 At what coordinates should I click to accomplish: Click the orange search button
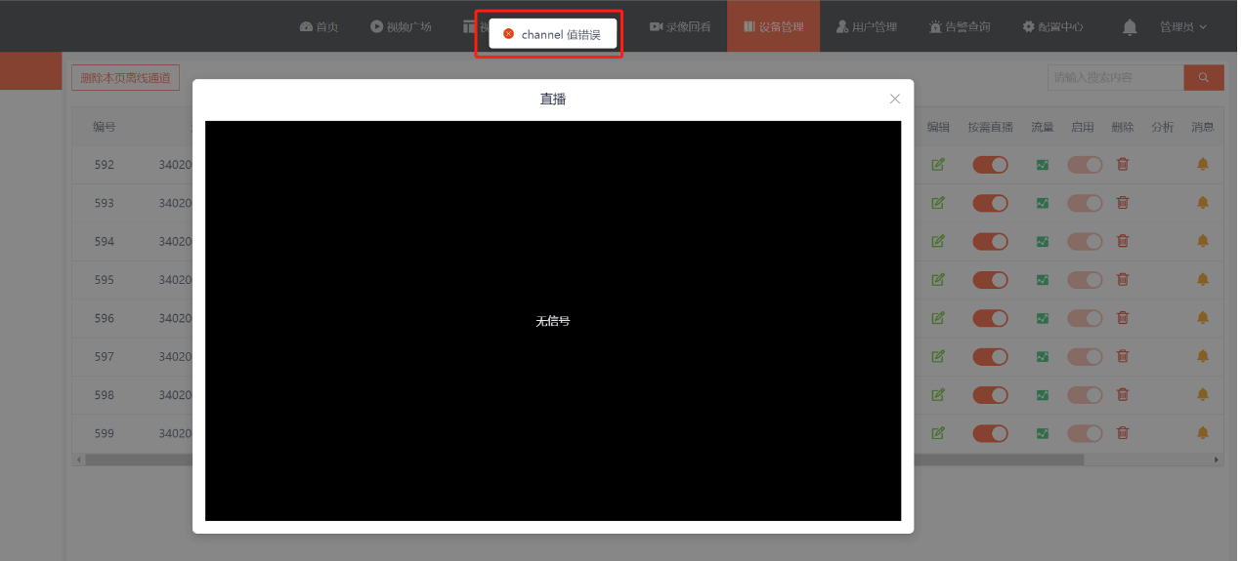pos(1204,78)
